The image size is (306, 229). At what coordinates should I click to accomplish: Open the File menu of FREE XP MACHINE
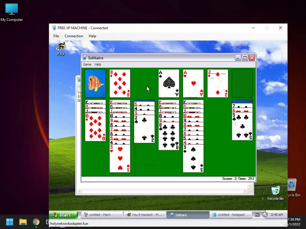coord(56,36)
